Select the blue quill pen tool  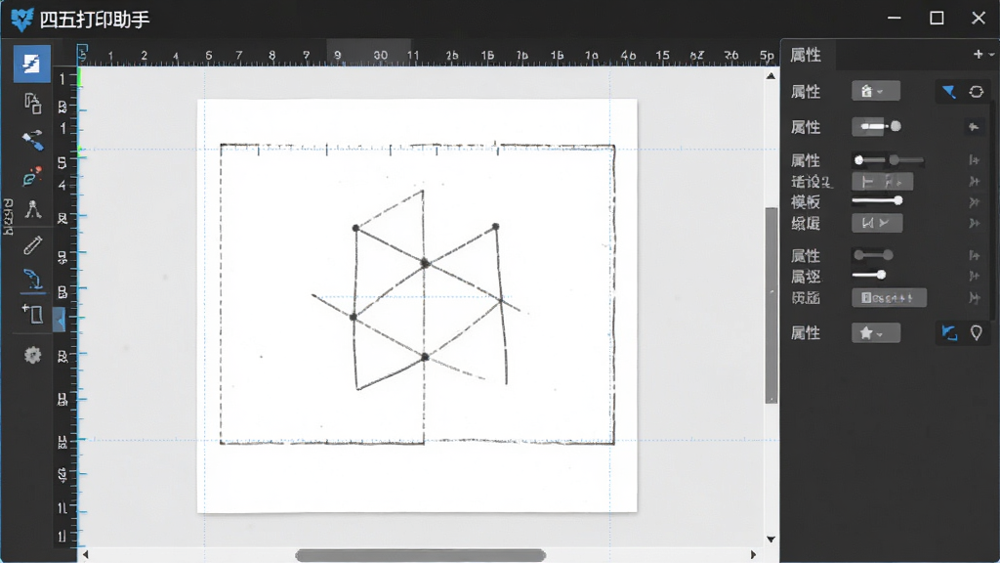click(x=32, y=281)
